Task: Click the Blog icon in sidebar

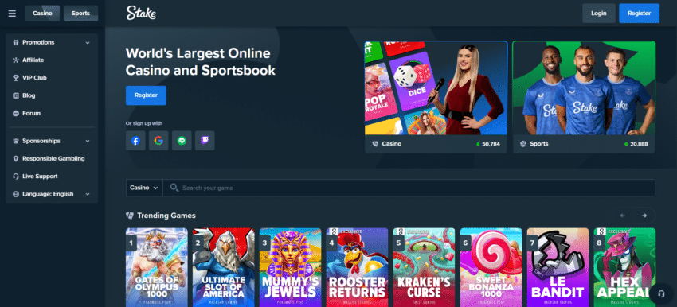Action: (16, 95)
